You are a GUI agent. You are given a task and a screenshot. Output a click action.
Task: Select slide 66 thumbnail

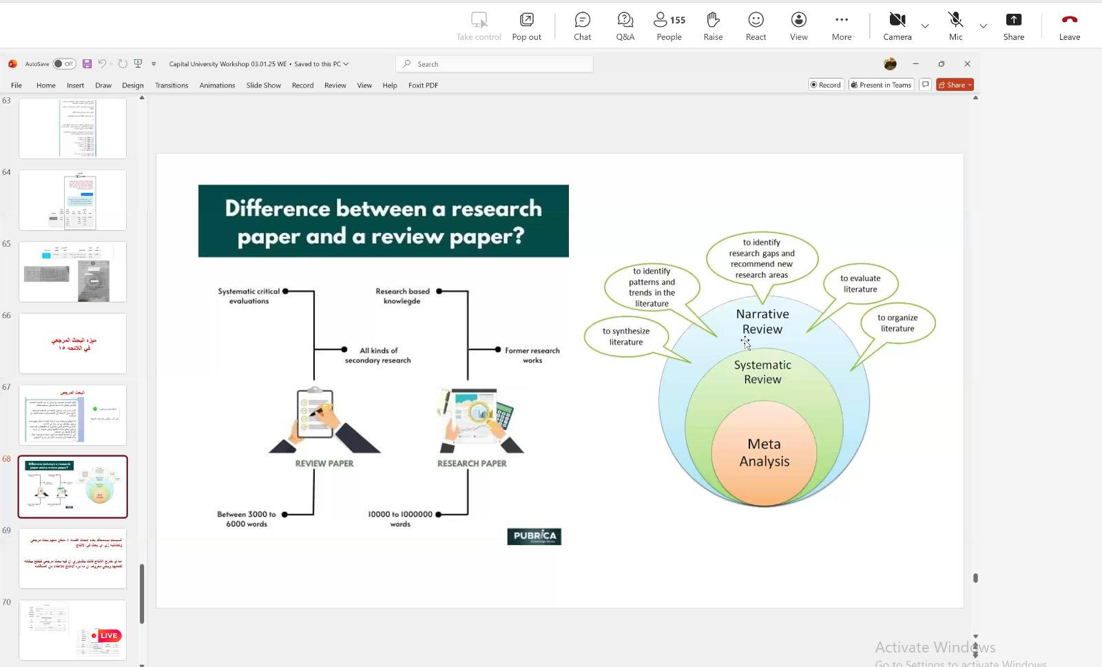coord(72,343)
